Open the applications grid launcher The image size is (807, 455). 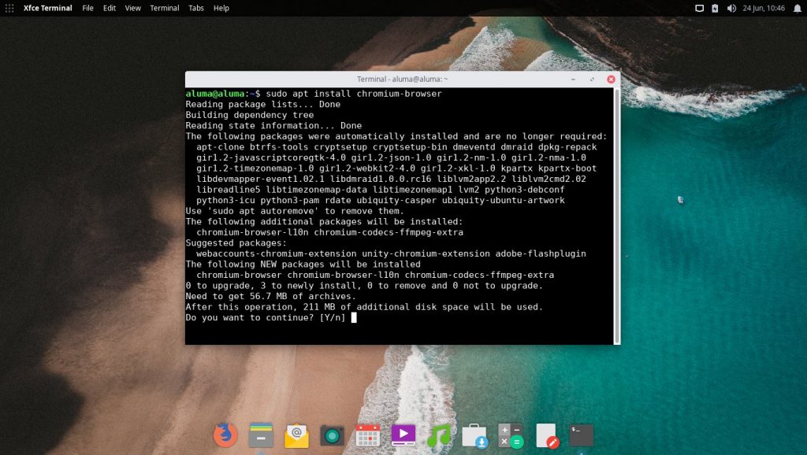point(9,8)
